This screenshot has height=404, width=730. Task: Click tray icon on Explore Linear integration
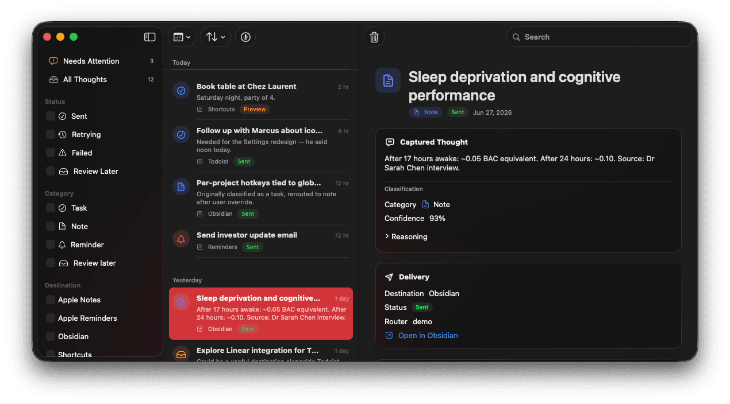[x=181, y=354]
